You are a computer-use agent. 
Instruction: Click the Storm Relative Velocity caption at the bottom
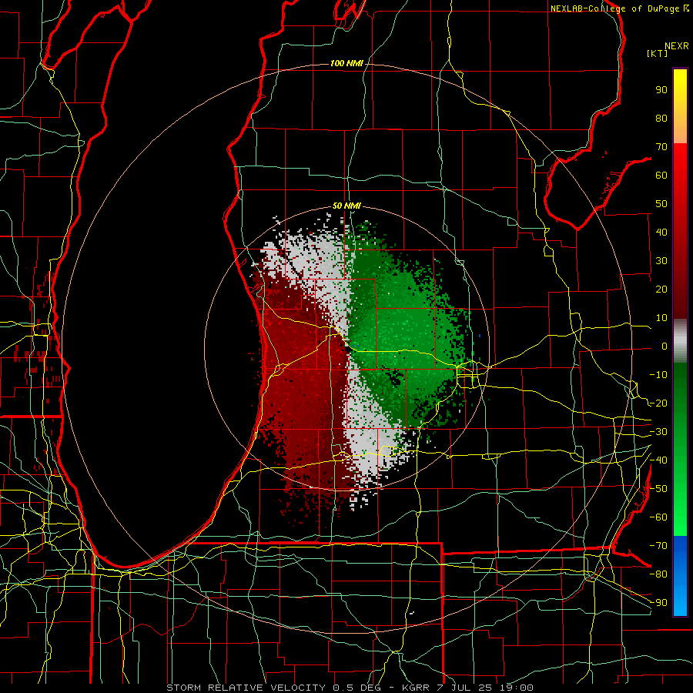(x=350, y=688)
